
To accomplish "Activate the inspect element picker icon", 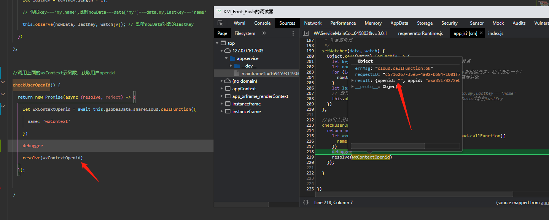I will (220, 23).
